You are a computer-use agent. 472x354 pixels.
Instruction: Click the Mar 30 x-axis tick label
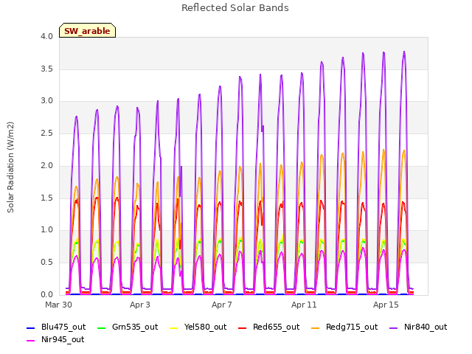58,305
